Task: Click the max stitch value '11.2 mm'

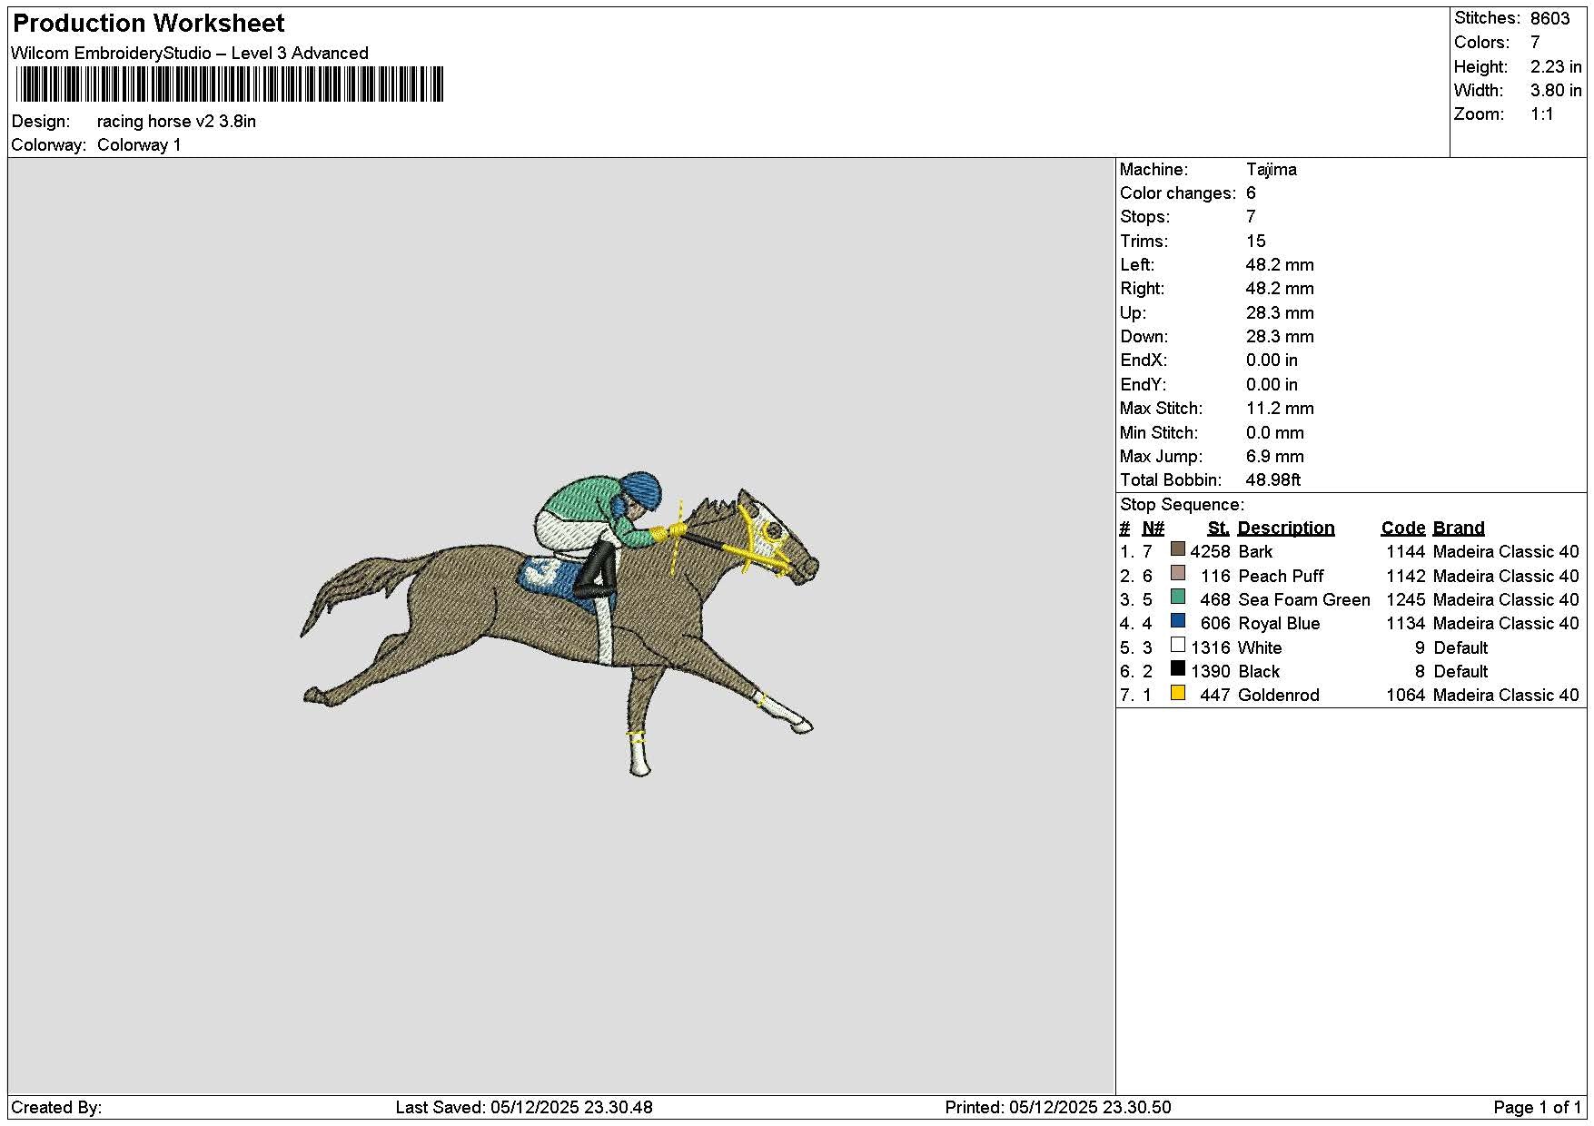Action: pos(1280,408)
